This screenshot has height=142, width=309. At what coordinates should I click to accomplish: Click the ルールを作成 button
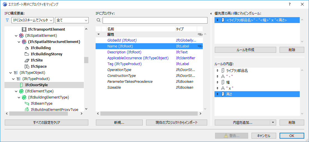245,50
